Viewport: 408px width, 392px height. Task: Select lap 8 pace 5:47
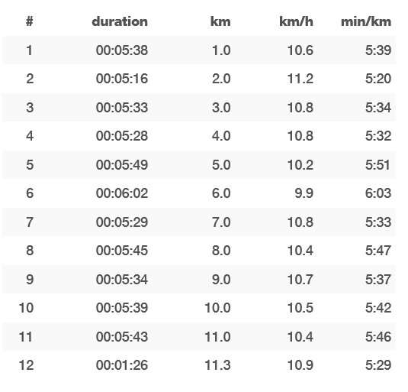378,251
